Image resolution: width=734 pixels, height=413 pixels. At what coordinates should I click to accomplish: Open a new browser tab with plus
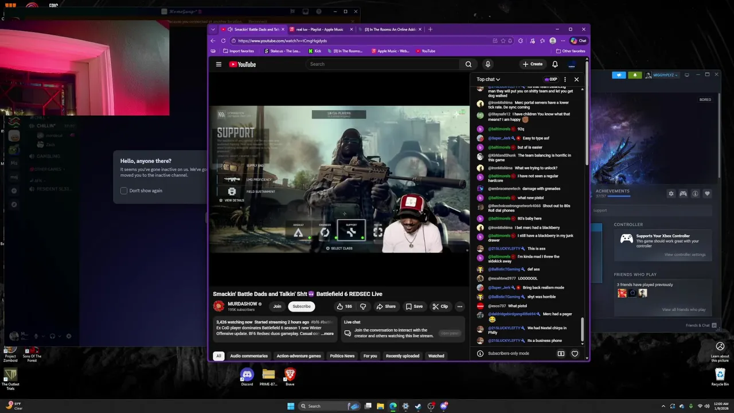click(x=430, y=29)
